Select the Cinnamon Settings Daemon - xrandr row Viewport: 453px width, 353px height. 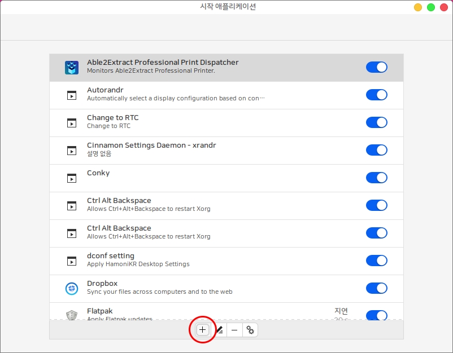point(226,151)
